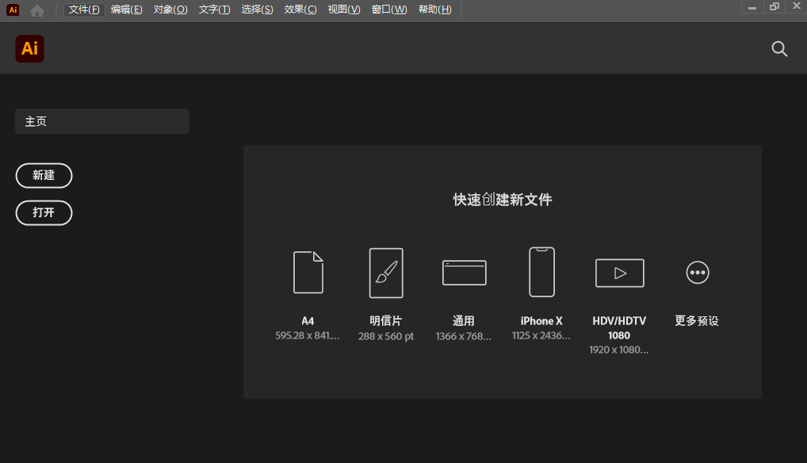Click the small Ai icon at top-left corner
Image resolution: width=807 pixels, height=463 pixels.
[12, 10]
